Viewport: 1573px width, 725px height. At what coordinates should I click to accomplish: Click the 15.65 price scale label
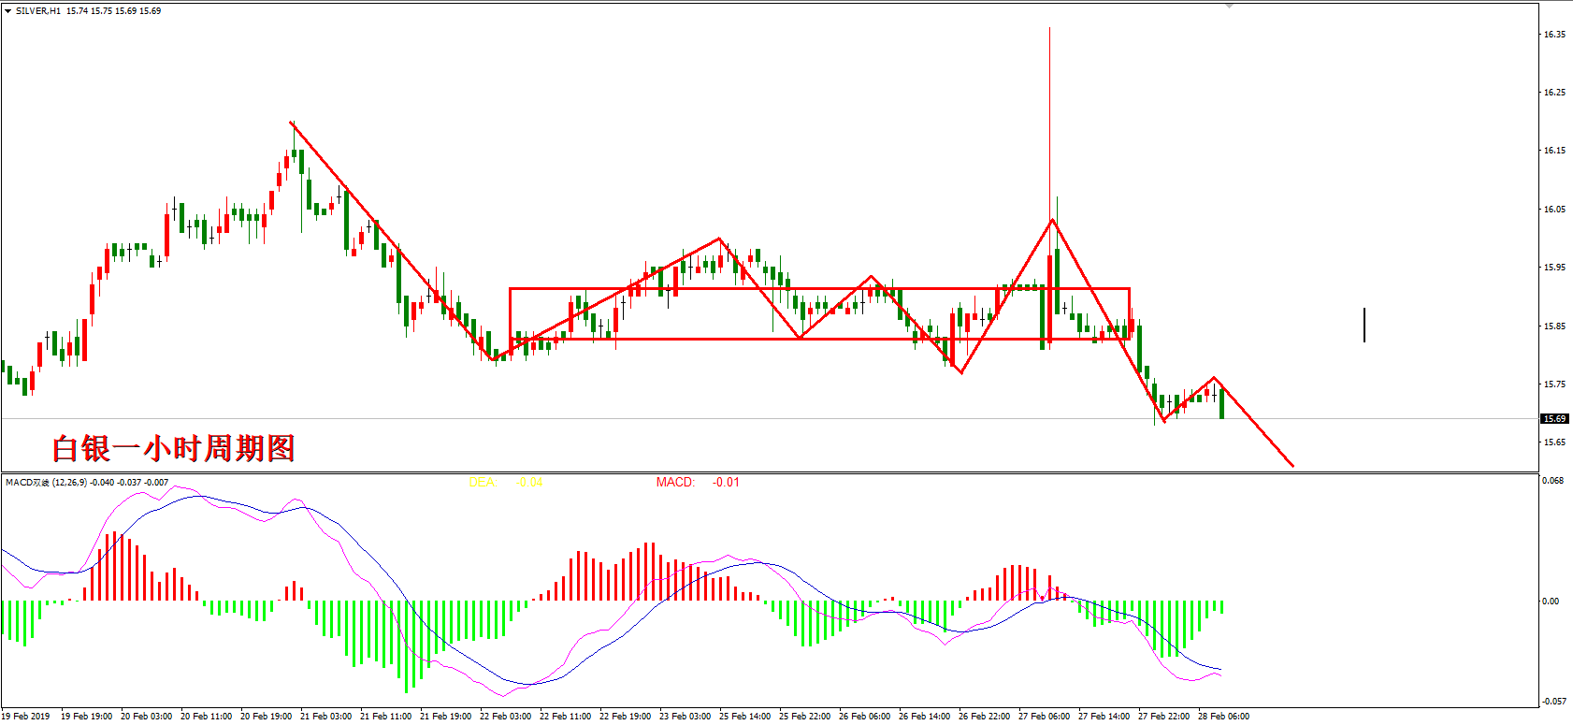1554,442
